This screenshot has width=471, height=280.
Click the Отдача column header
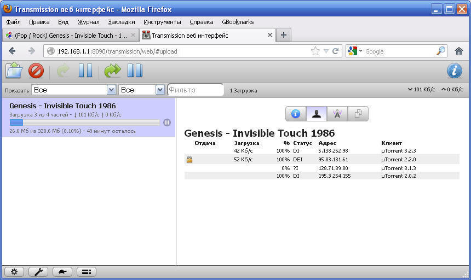click(205, 143)
